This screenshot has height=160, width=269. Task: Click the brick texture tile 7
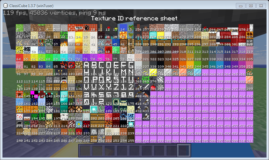coord(71,28)
